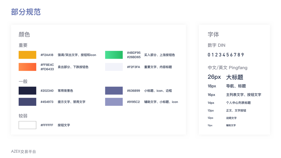Click the '#26BD65' hex code
The image size is (281, 158).
tap(134, 57)
